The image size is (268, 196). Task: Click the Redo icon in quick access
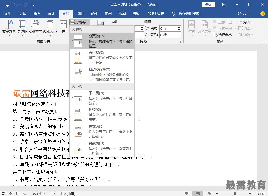[x=26, y=5]
